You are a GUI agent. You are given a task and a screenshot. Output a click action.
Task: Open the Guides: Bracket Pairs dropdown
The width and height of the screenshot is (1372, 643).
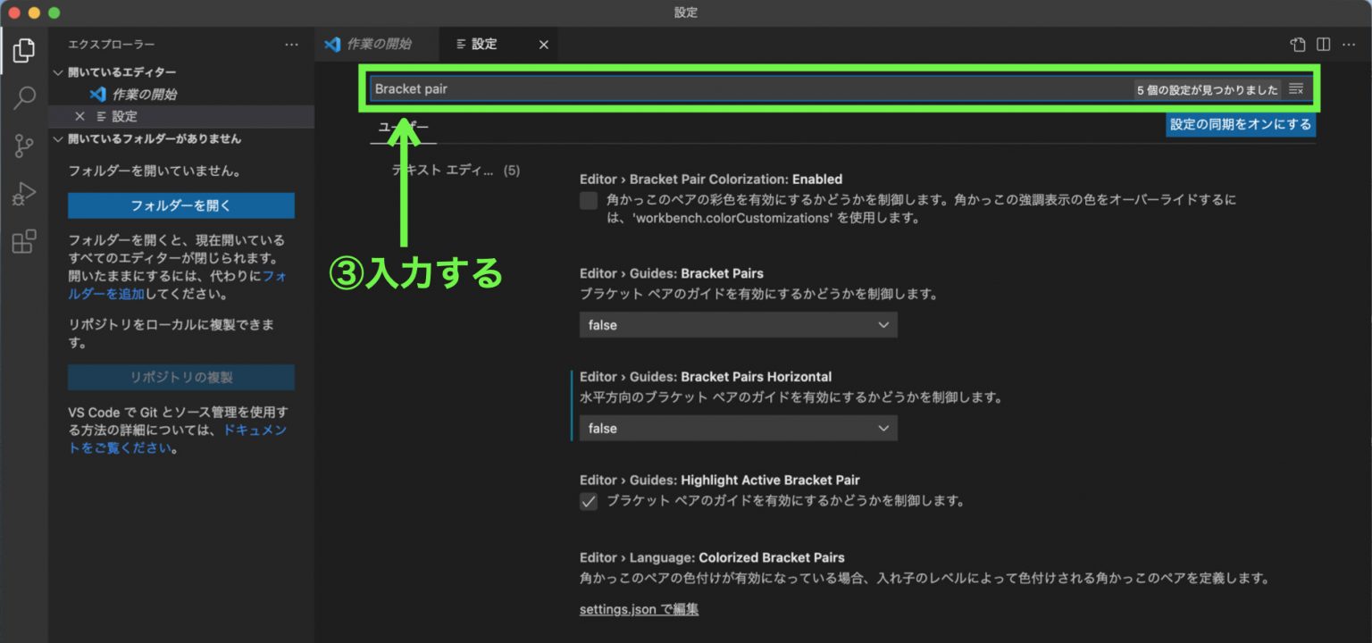point(738,325)
